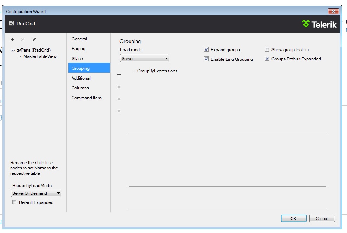This screenshot has height=233, width=347.
Task: Remove GroupByExpression using the X icon
Action: pos(119,87)
